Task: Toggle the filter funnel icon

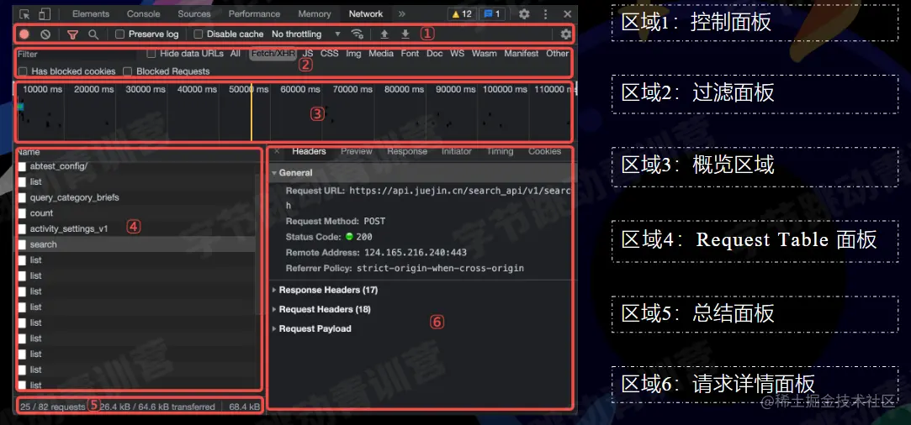Action: 72,34
